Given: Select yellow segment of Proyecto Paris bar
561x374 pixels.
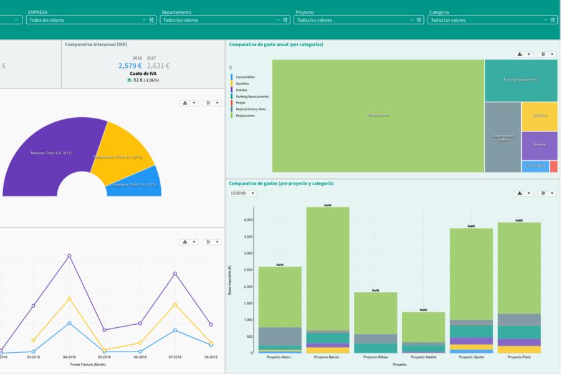Looking at the screenshot, I should 519,350.
